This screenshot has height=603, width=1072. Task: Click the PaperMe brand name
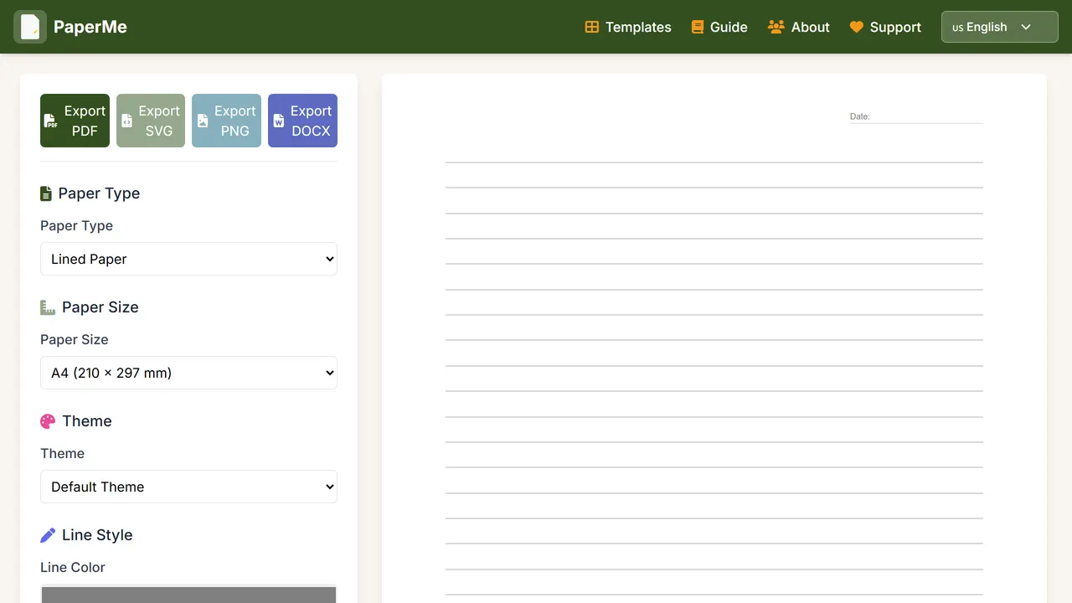click(x=90, y=27)
